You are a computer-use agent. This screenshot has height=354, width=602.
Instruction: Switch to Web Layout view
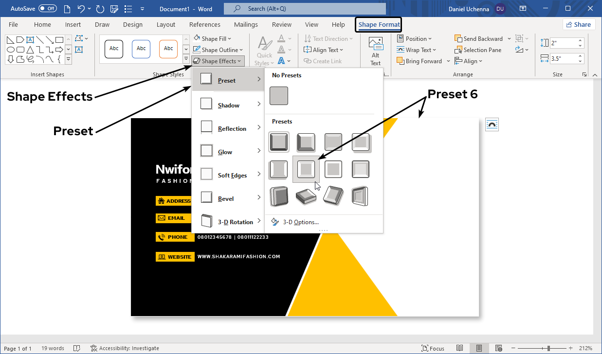click(498, 348)
